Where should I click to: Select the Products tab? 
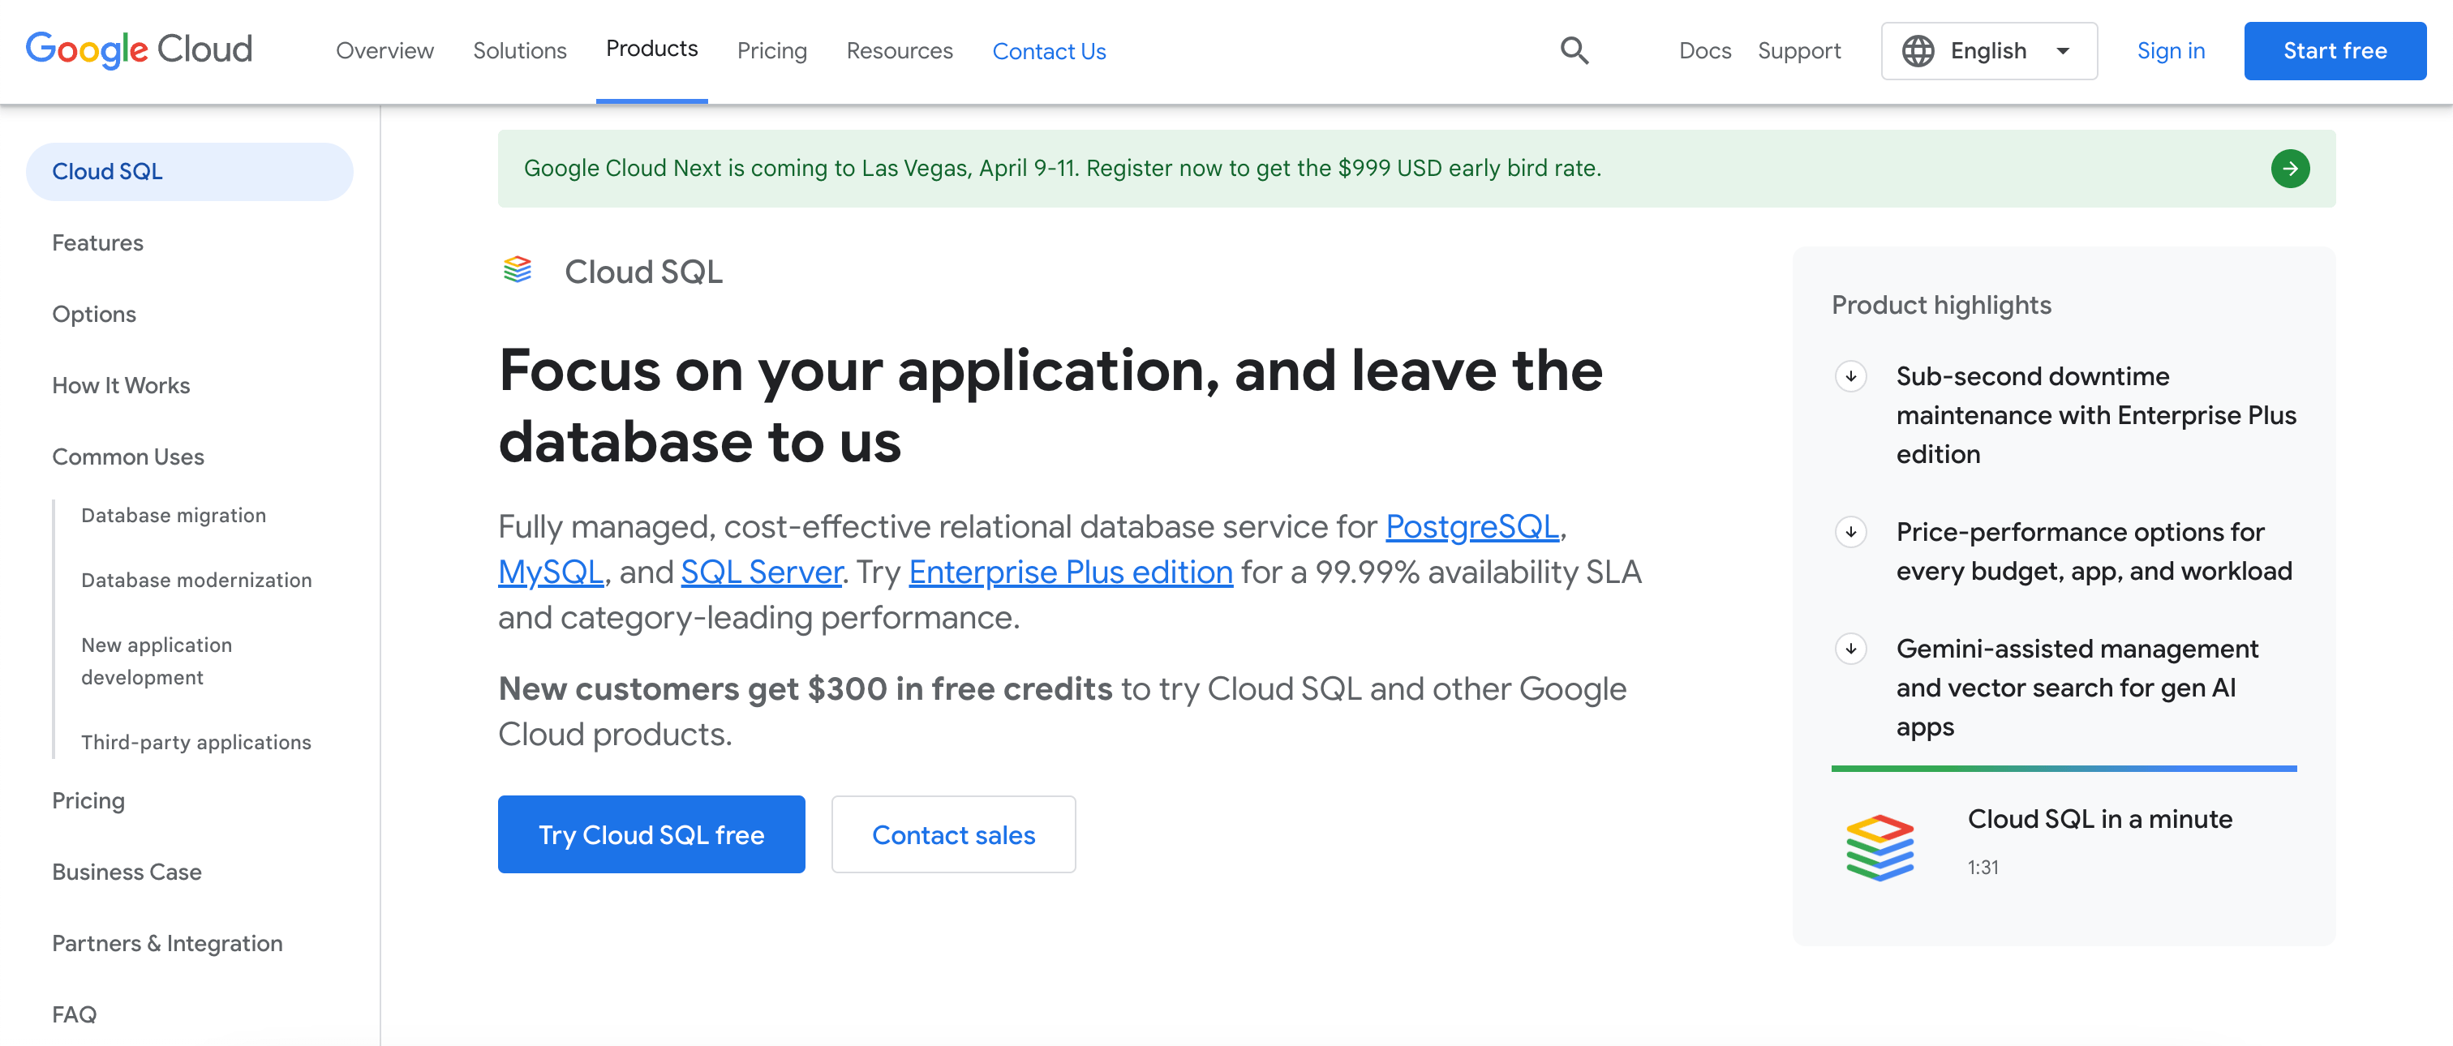tap(651, 49)
